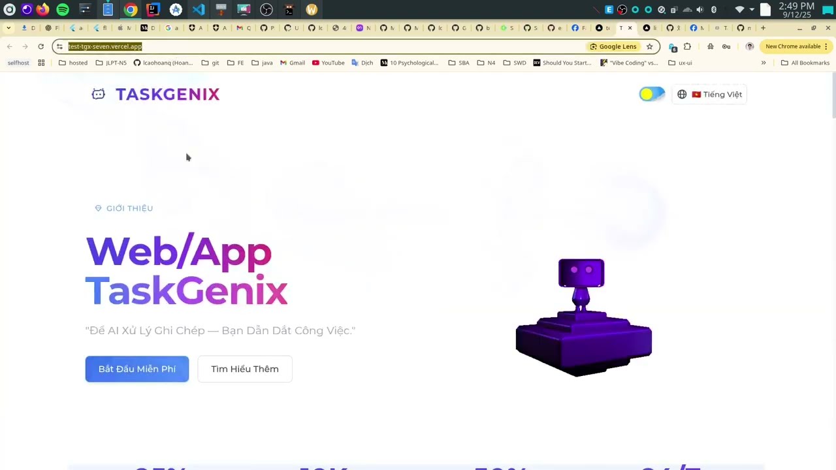
Task: Open Firefox from the taskbar
Action: [42, 10]
